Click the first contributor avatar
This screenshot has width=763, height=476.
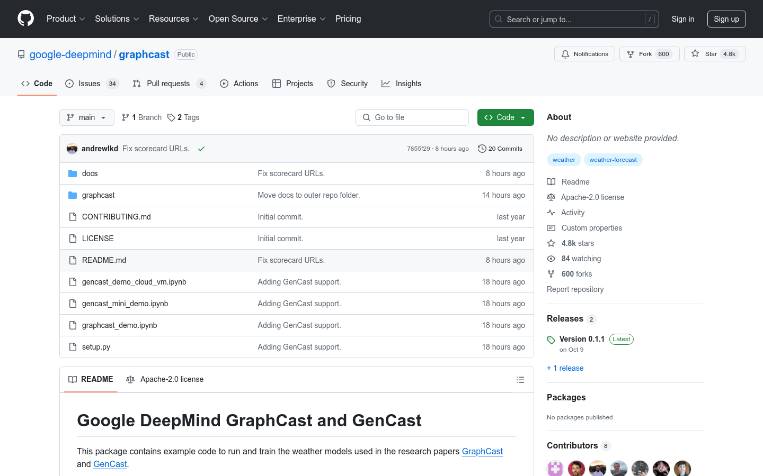pyautogui.click(x=555, y=469)
